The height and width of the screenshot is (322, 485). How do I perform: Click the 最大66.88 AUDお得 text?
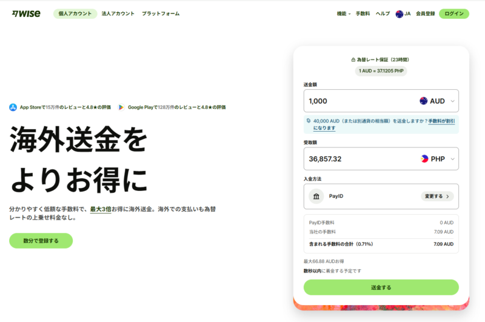point(324,261)
